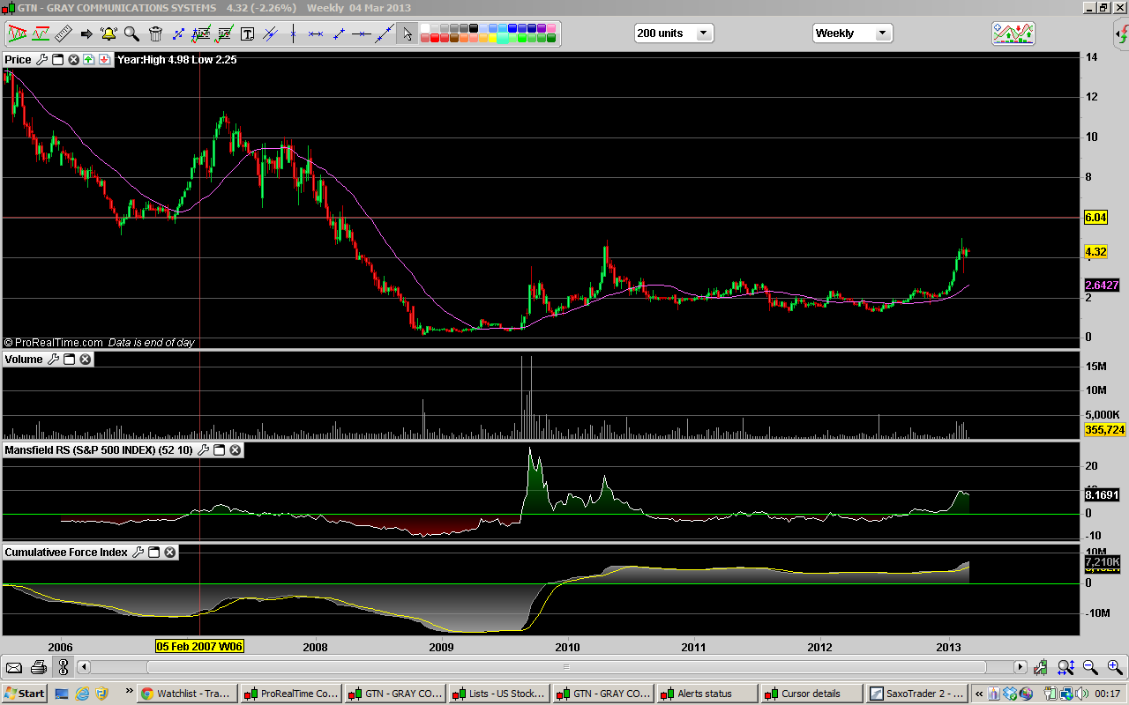The width and height of the screenshot is (1129, 705).
Task: Click the envelope email icon
Action: click(14, 667)
